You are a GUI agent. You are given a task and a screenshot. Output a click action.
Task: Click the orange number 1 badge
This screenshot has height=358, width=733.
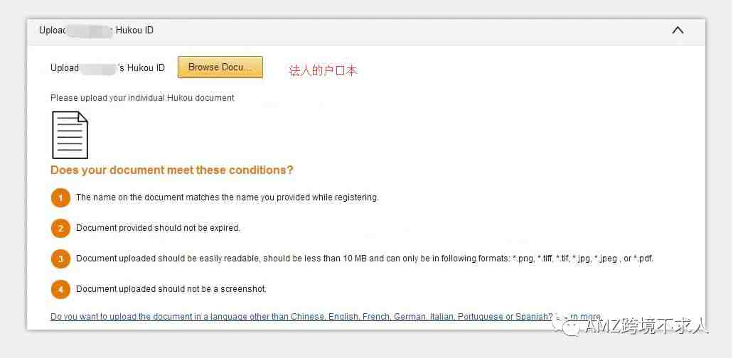[x=60, y=198]
